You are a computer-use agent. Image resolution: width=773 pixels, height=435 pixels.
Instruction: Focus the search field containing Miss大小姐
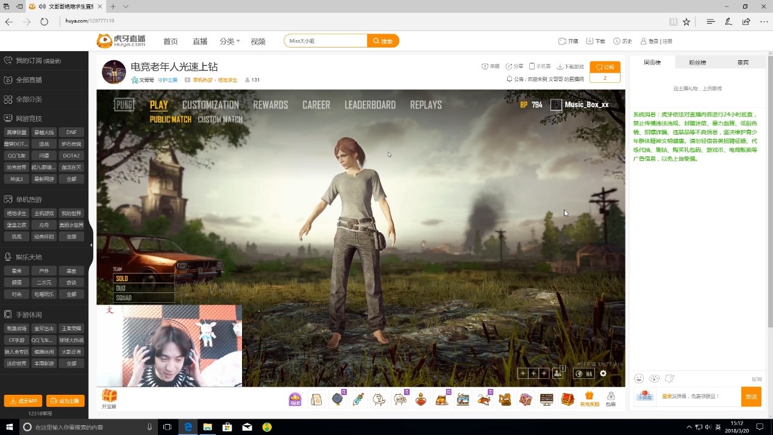click(x=326, y=41)
